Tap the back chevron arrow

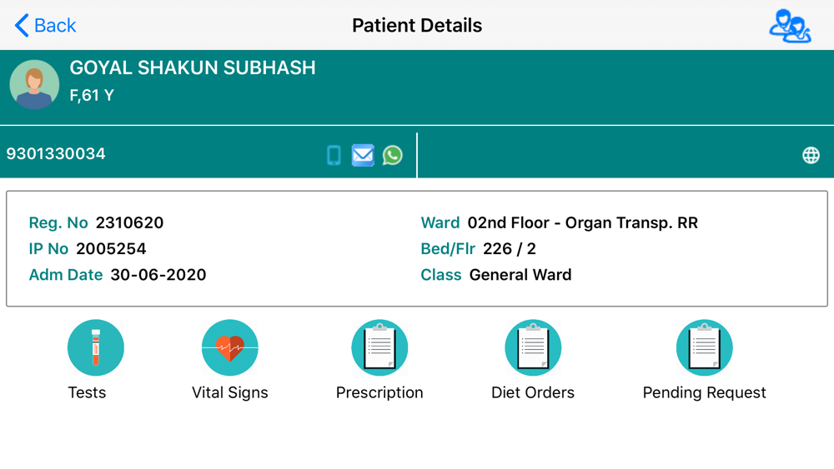[x=22, y=26]
